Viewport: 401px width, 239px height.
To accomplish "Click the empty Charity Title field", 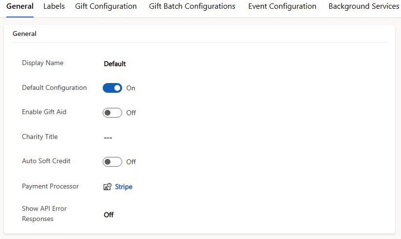I will 108,137.
